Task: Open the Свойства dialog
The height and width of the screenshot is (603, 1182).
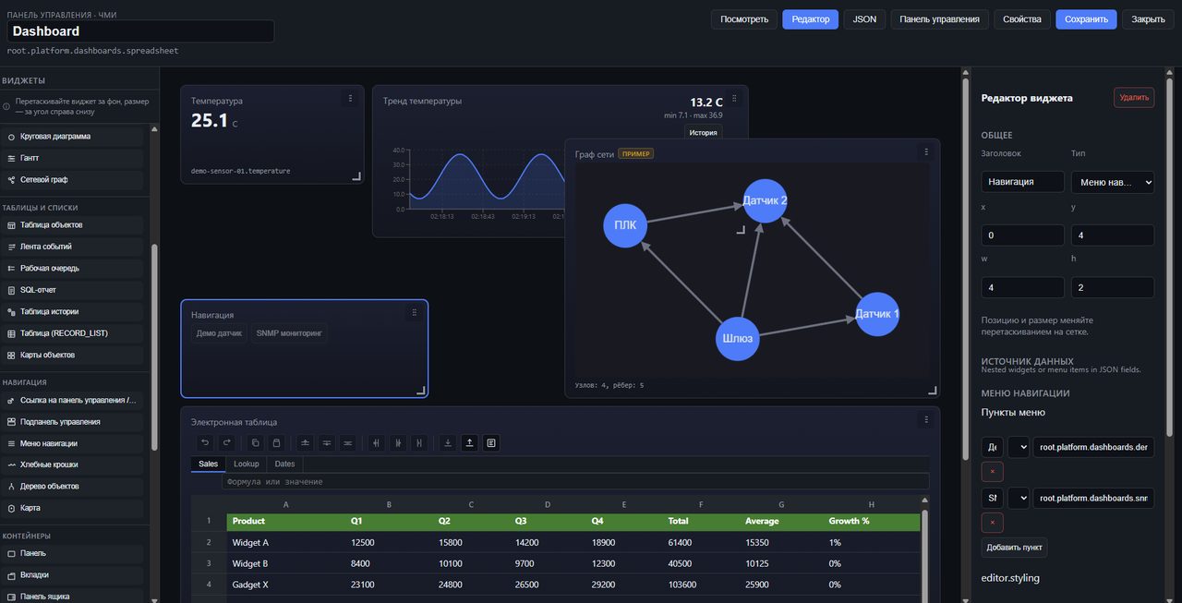Action: [x=1022, y=19]
